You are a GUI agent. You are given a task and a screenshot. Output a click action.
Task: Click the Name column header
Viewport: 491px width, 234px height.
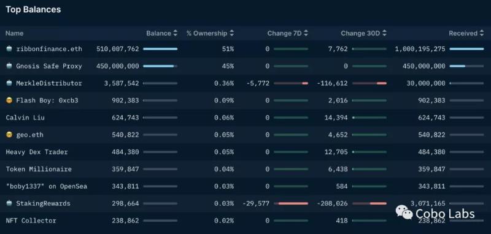14,33
